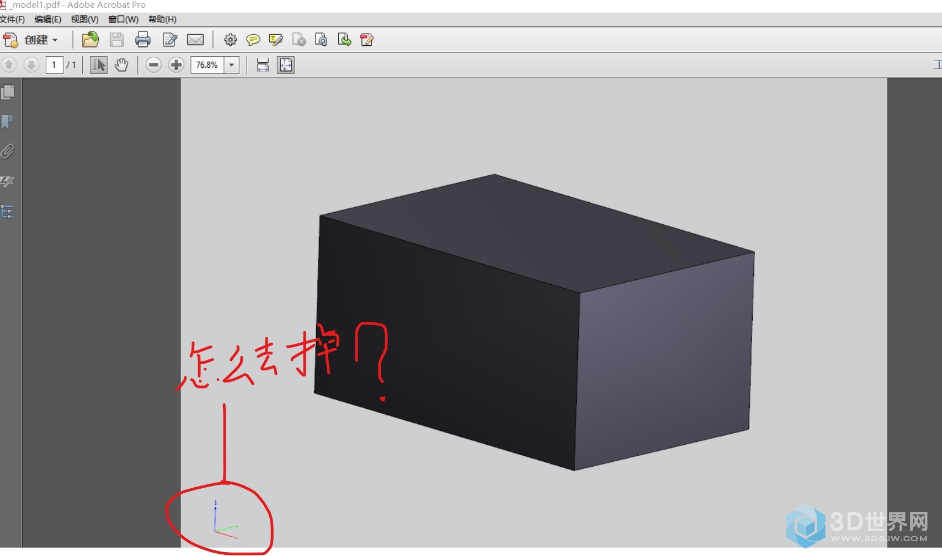Click the 76.8% zoom value field

[x=207, y=65]
